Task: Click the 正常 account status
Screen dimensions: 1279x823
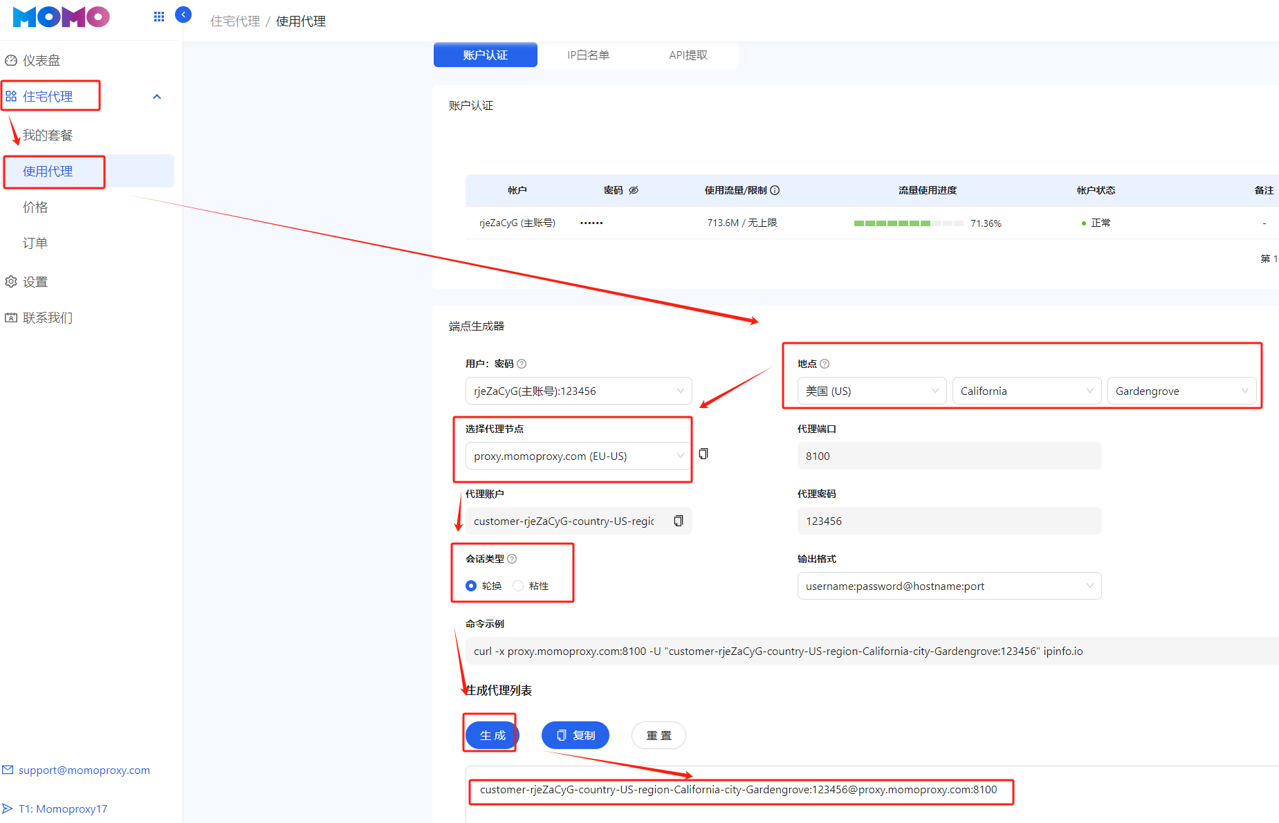Action: click(x=1101, y=223)
